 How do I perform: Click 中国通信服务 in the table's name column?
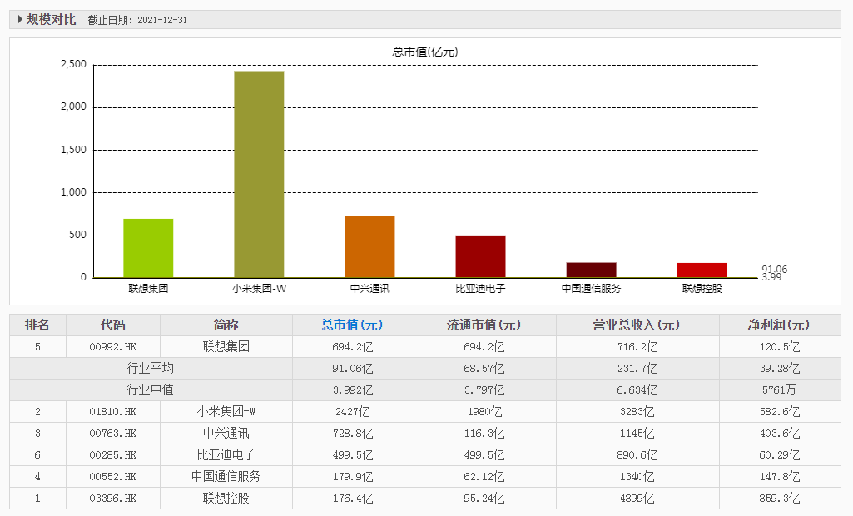click(x=226, y=476)
